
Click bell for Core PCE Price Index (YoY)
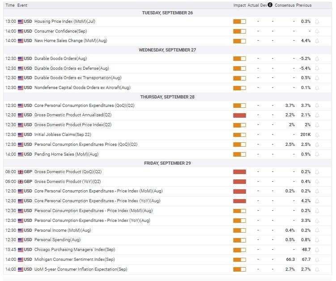[x=317, y=201]
